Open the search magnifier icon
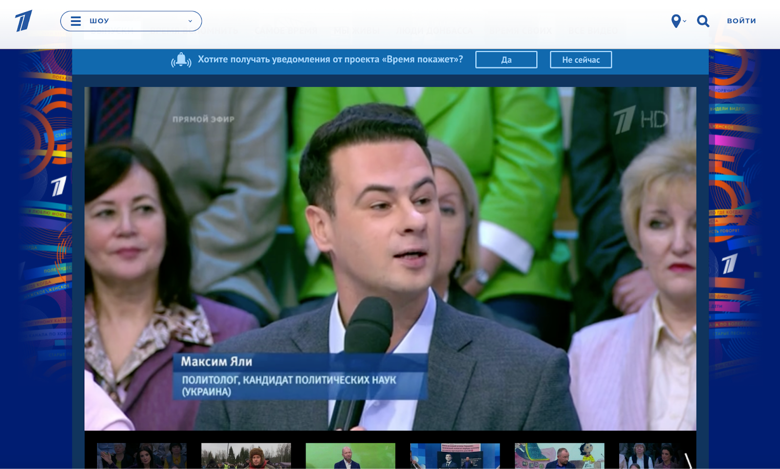The height and width of the screenshot is (469, 780). [703, 21]
